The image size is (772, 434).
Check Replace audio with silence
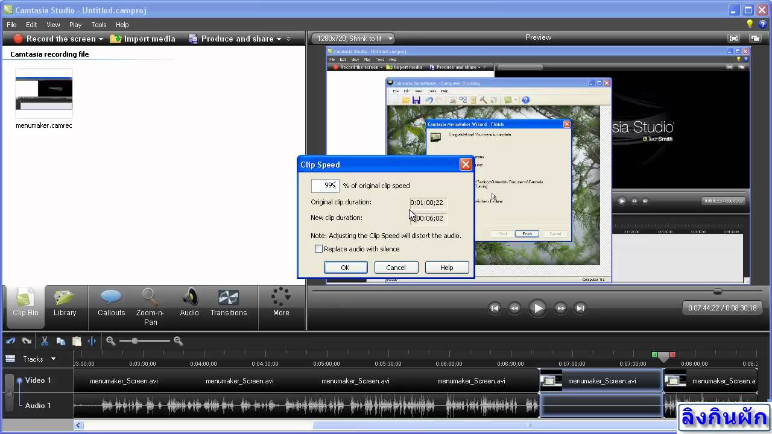[x=318, y=249]
